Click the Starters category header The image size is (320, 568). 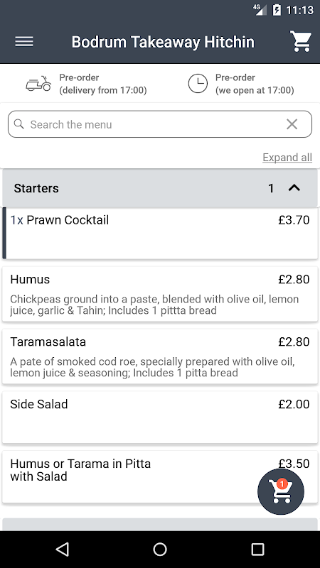point(160,188)
